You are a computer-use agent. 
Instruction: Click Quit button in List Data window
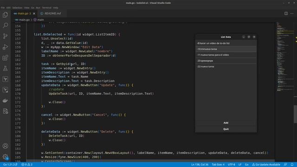(226, 129)
